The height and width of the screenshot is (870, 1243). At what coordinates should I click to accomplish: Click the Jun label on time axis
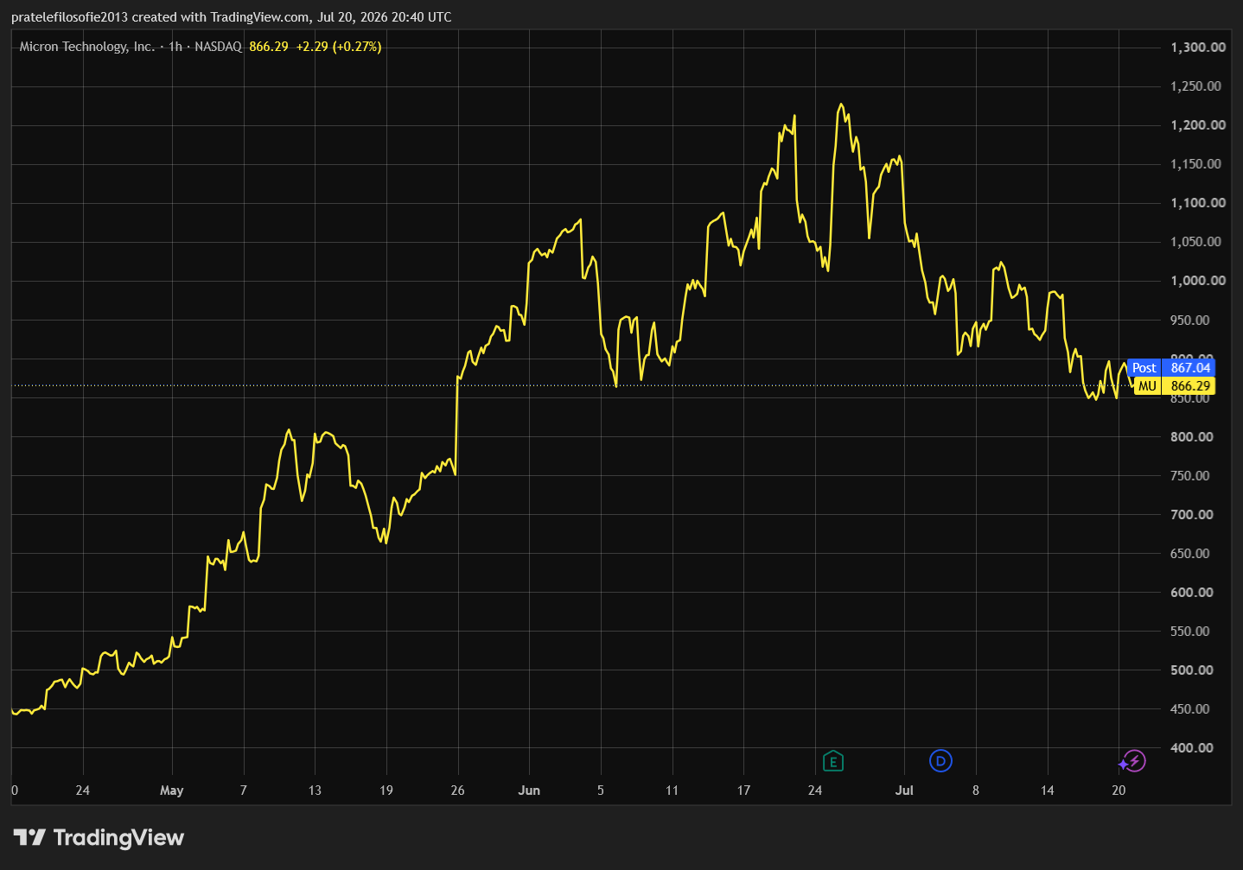[x=529, y=791]
